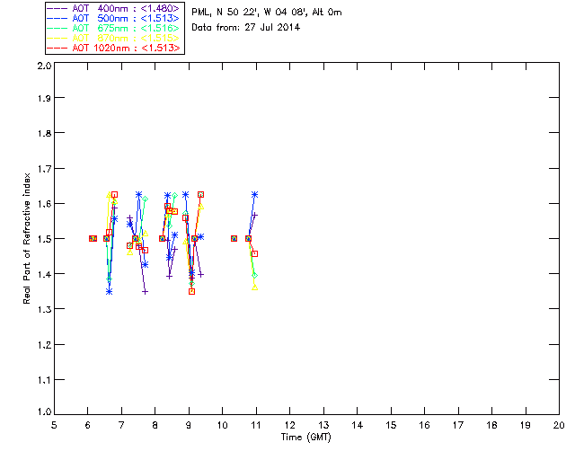The width and height of the screenshot is (575, 460).
Task: Click the legend entry AOT 400nm <1.480>
Action: [114, 8]
